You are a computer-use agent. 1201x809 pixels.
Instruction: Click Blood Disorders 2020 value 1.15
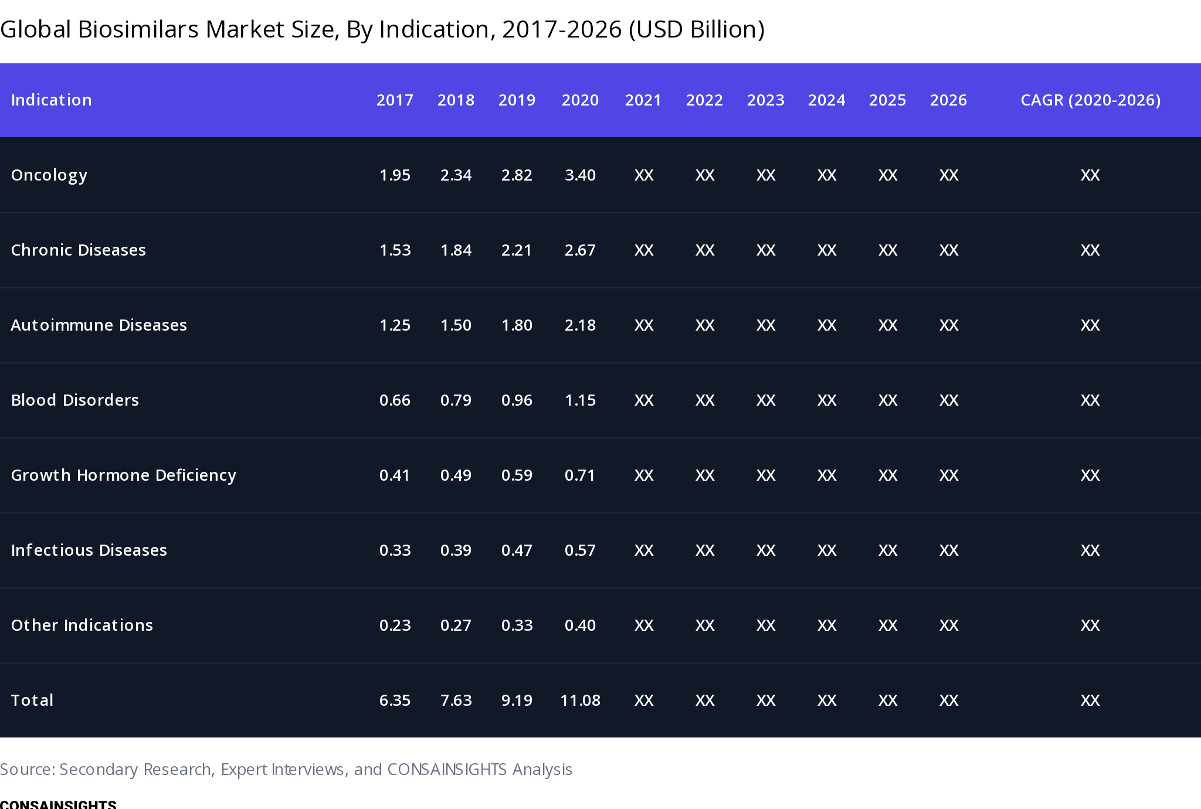click(x=581, y=400)
